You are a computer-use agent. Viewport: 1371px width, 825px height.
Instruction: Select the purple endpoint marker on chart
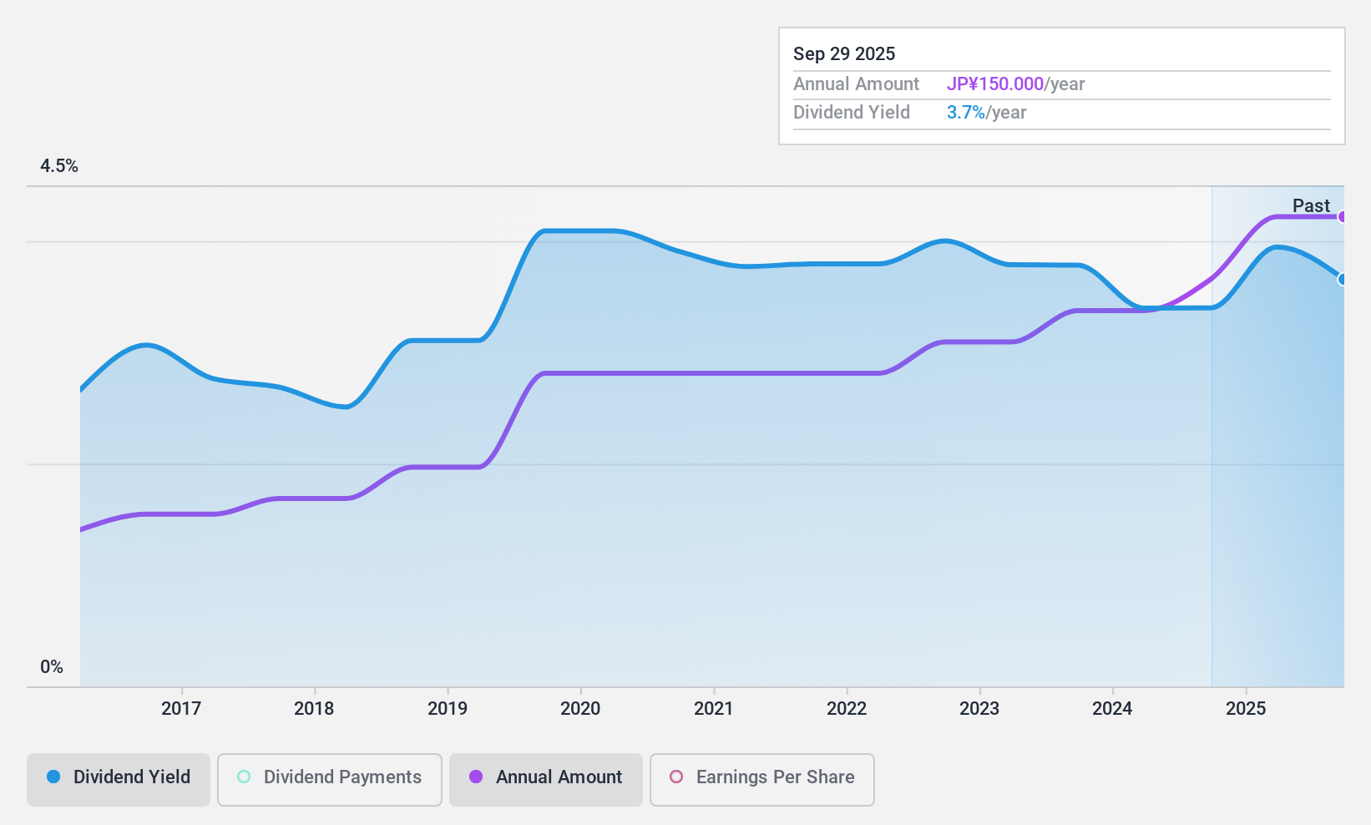(x=1343, y=216)
